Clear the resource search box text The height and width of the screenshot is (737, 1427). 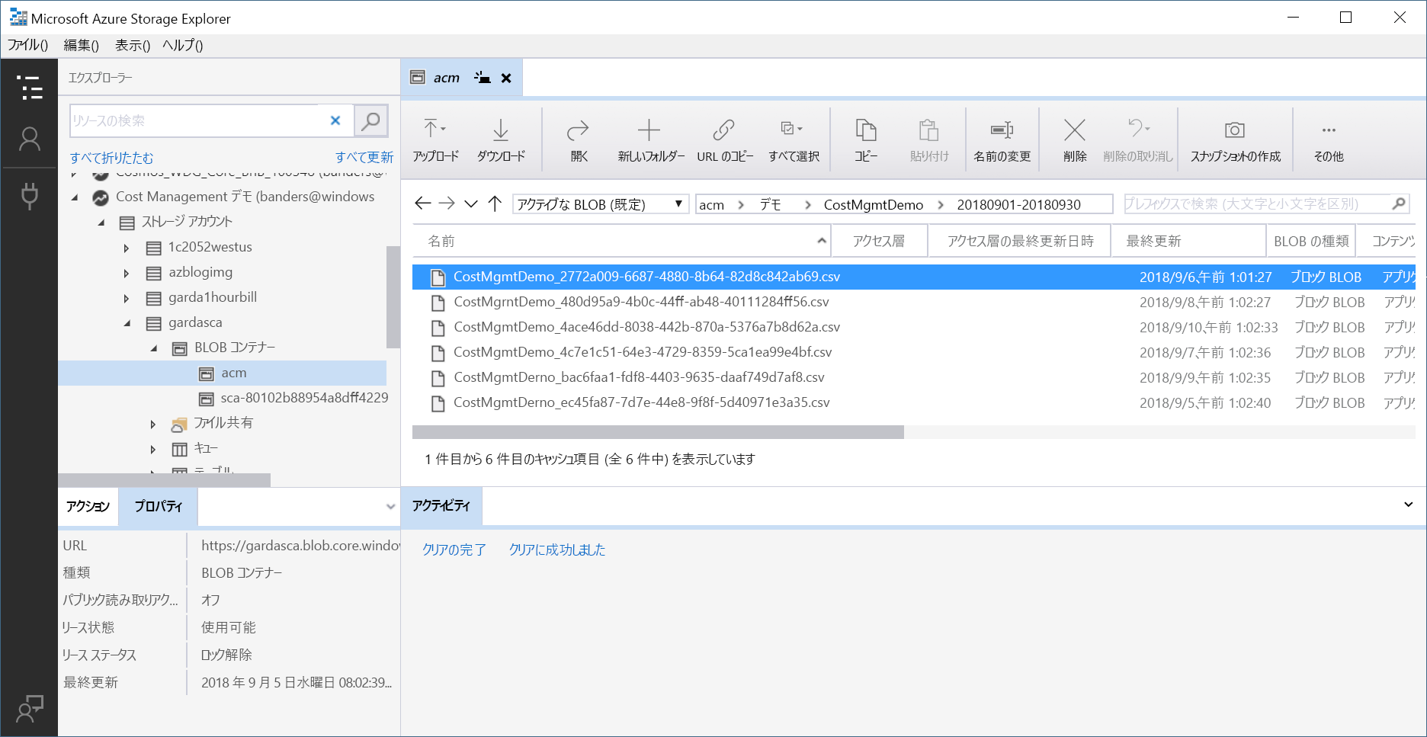335,120
